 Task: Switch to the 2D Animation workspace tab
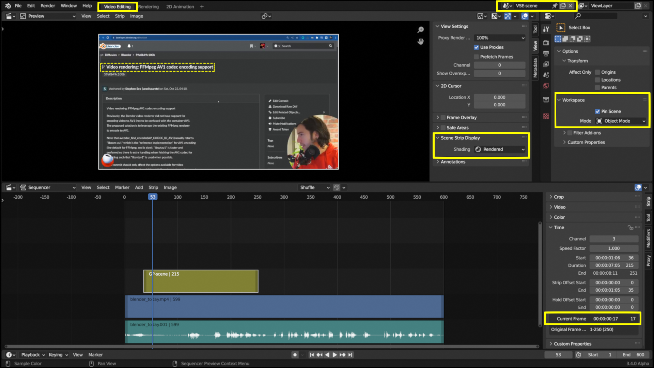point(180,6)
